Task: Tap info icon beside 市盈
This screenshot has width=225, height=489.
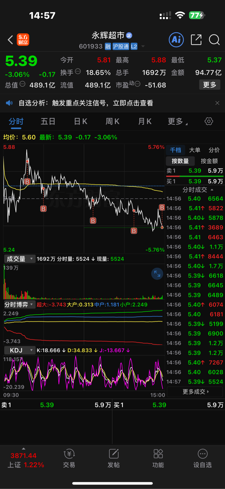Action: point(137,84)
